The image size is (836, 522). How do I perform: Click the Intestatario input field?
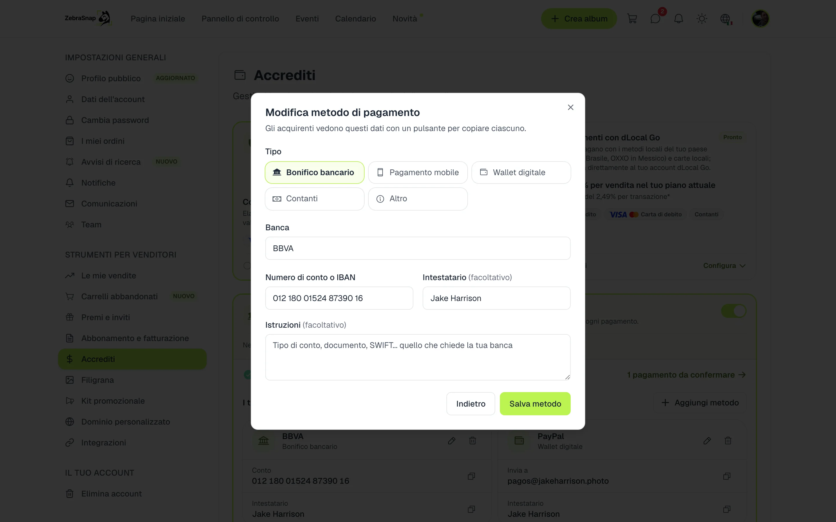(x=496, y=298)
